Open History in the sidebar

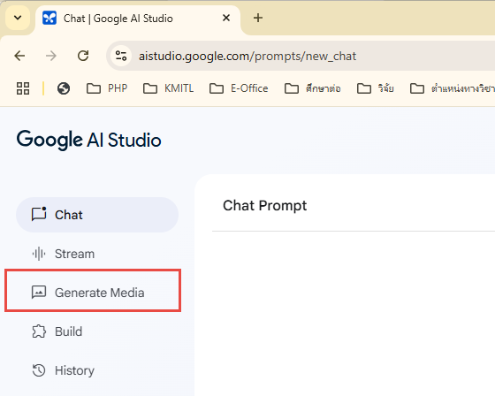tap(97, 370)
